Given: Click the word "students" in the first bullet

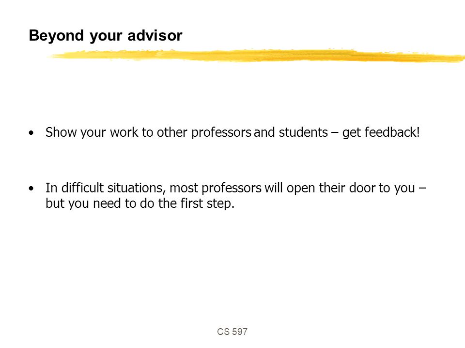Looking at the screenshot, I should (x=303, y=132).
